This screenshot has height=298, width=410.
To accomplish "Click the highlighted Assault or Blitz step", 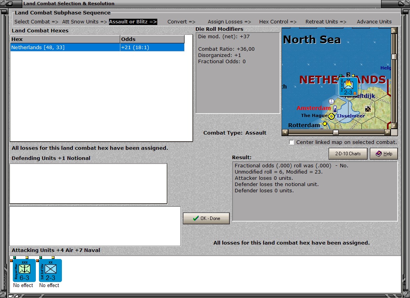I will [x=133, y=22].
